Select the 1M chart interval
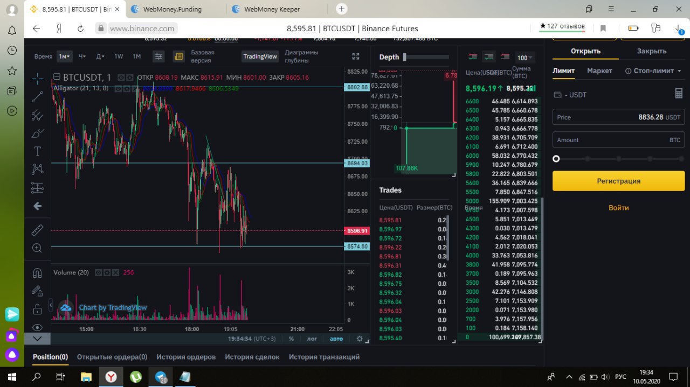The height and width of the screenshot is (387, 690). pyautogui.click(x=136, y=57)
